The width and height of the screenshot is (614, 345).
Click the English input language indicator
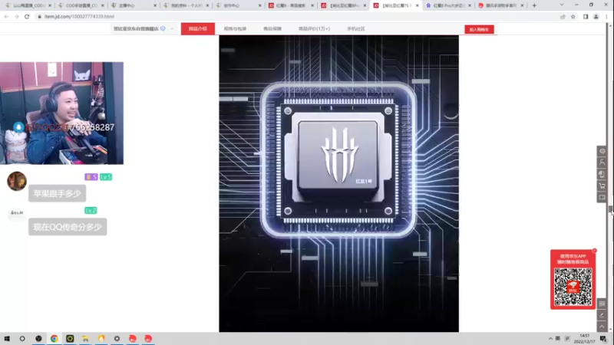[x=558, y=339]
